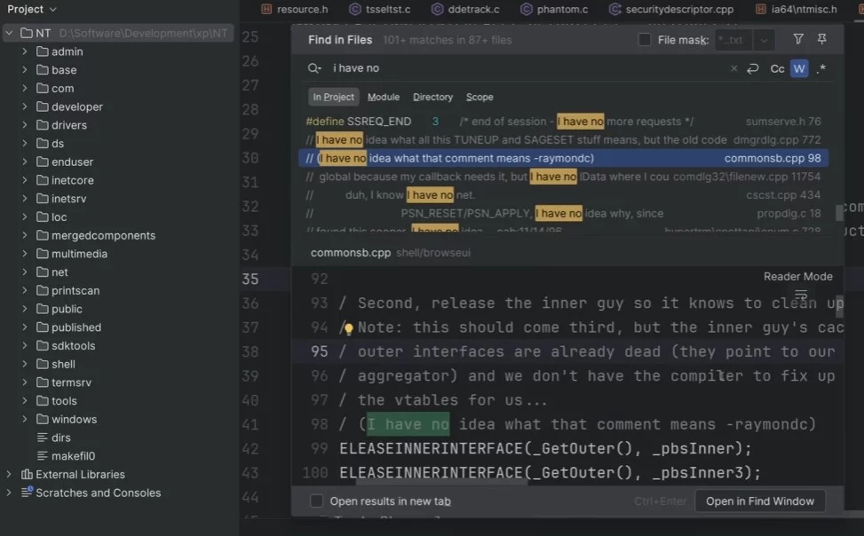Toggle Match Case (Cc) search option
The height and width of the screenshot is (536, 864).
point(777,68)
